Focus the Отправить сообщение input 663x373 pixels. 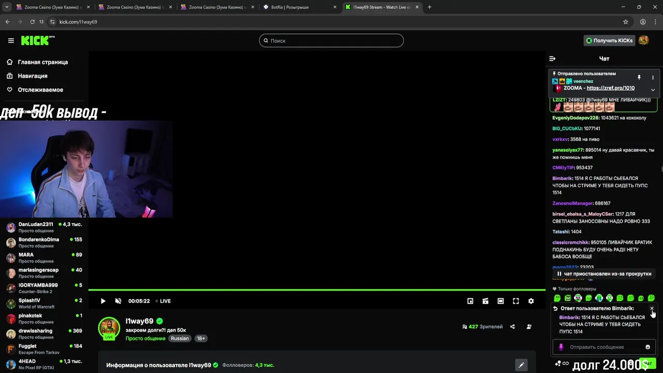coord(603,347)
